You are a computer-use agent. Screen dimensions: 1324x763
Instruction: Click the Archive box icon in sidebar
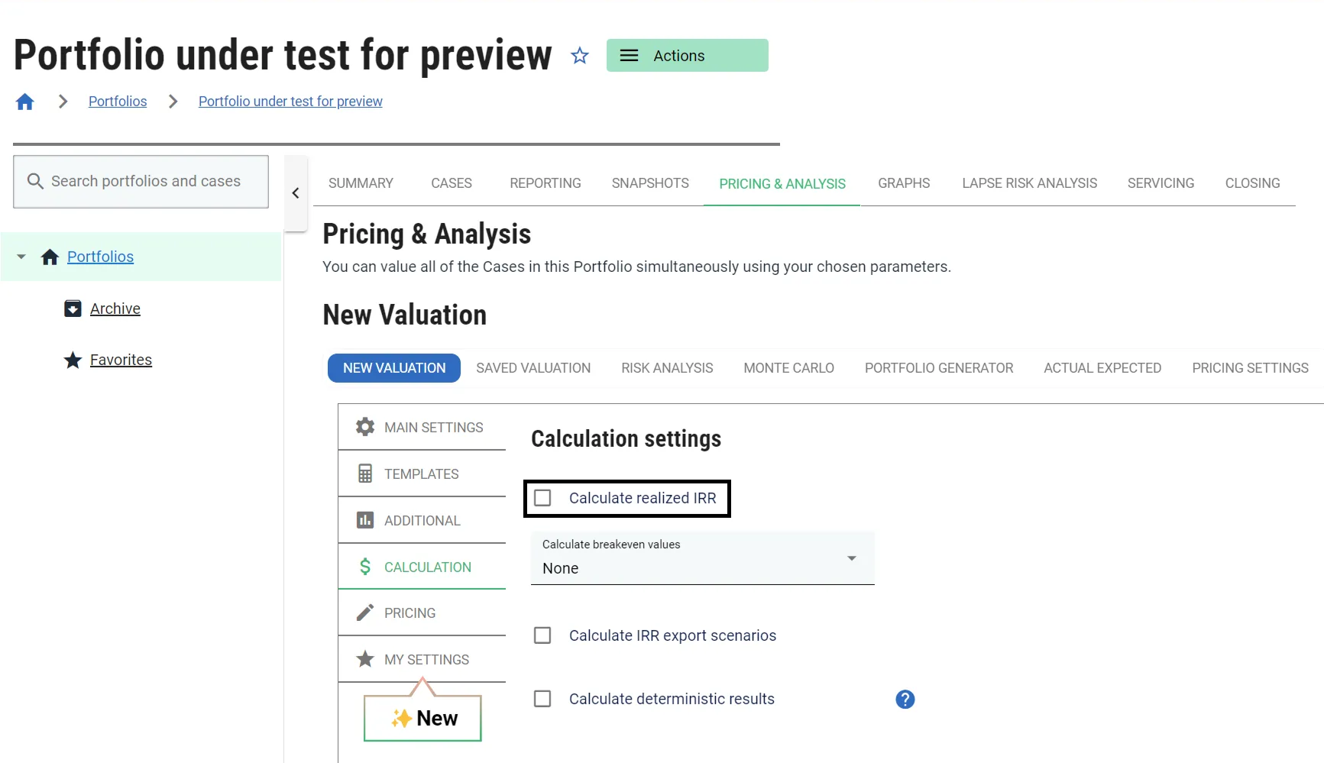(x=73, y=309)
